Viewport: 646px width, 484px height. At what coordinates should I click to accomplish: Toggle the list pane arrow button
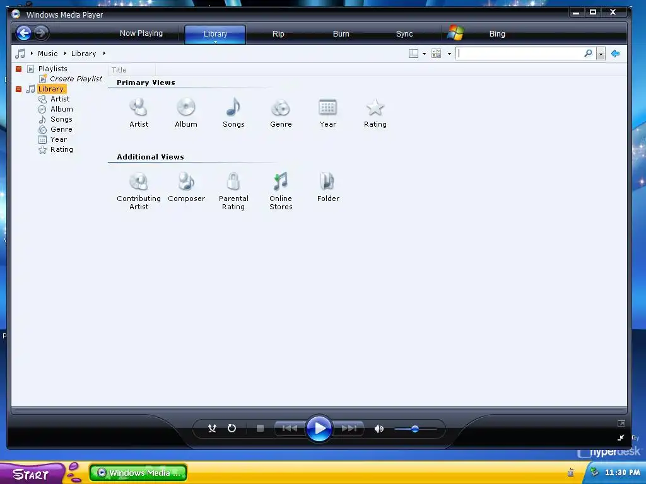616,54
